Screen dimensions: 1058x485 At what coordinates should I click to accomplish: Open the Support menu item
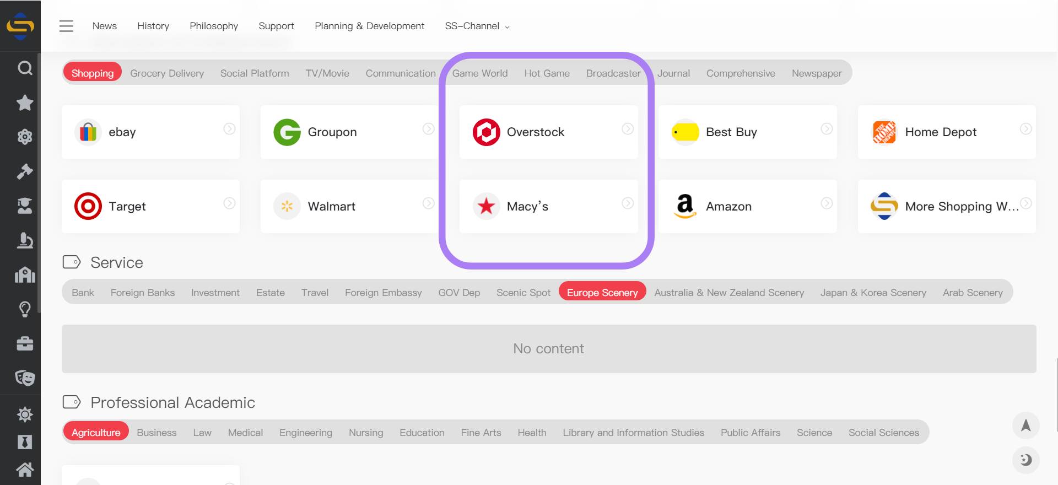point(276,26)
